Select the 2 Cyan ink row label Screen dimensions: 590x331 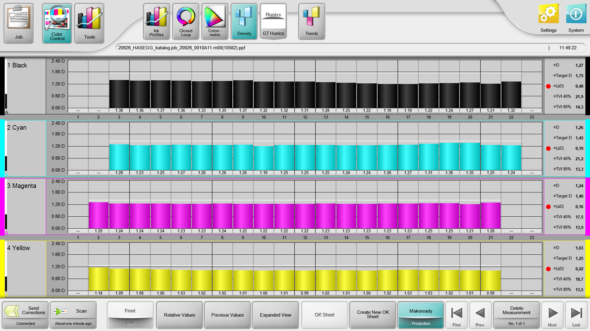[x=17, y=127]
